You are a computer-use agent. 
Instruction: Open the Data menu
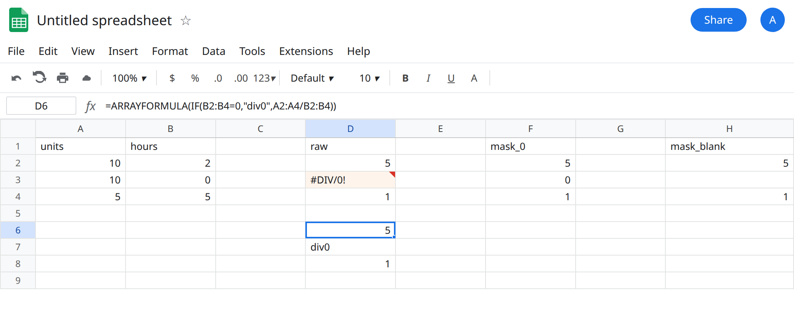tap(214, 51)
